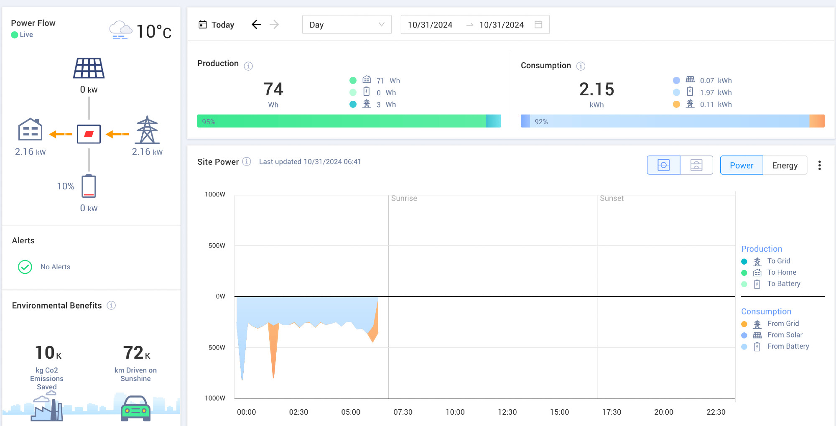
Task: Click the 10°C temperature reading
Action: coord(154,31)
